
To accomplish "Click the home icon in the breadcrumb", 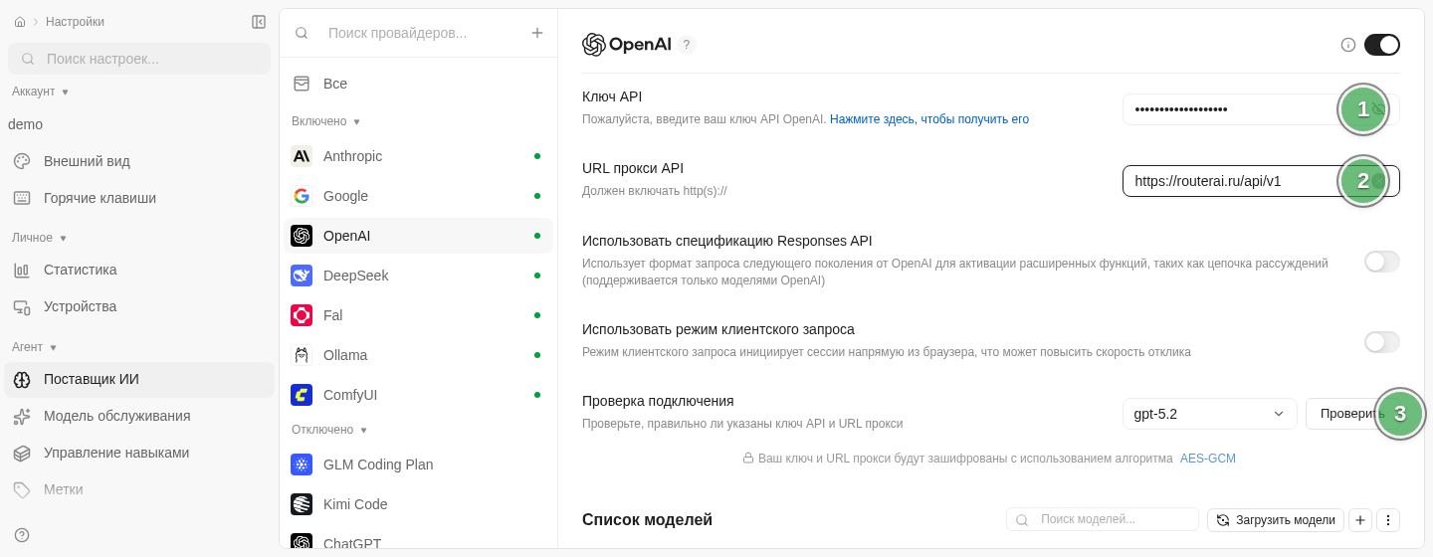I will (x=20, y=22).
